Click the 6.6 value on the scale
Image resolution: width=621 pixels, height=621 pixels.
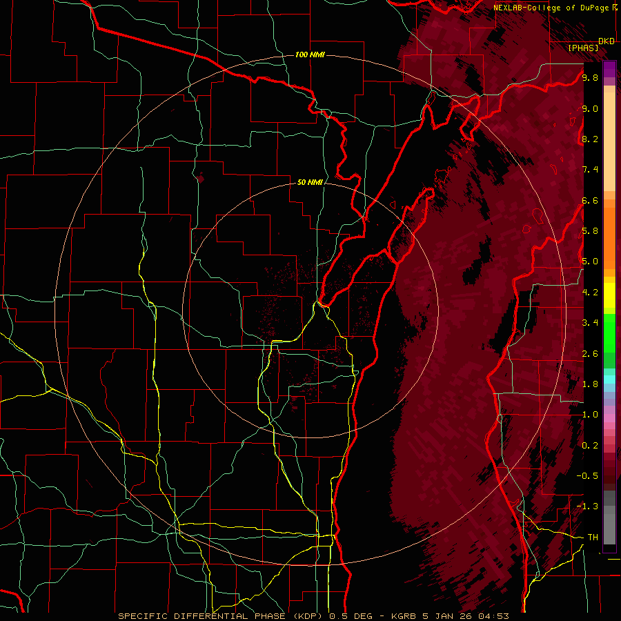tap(590, 200)
